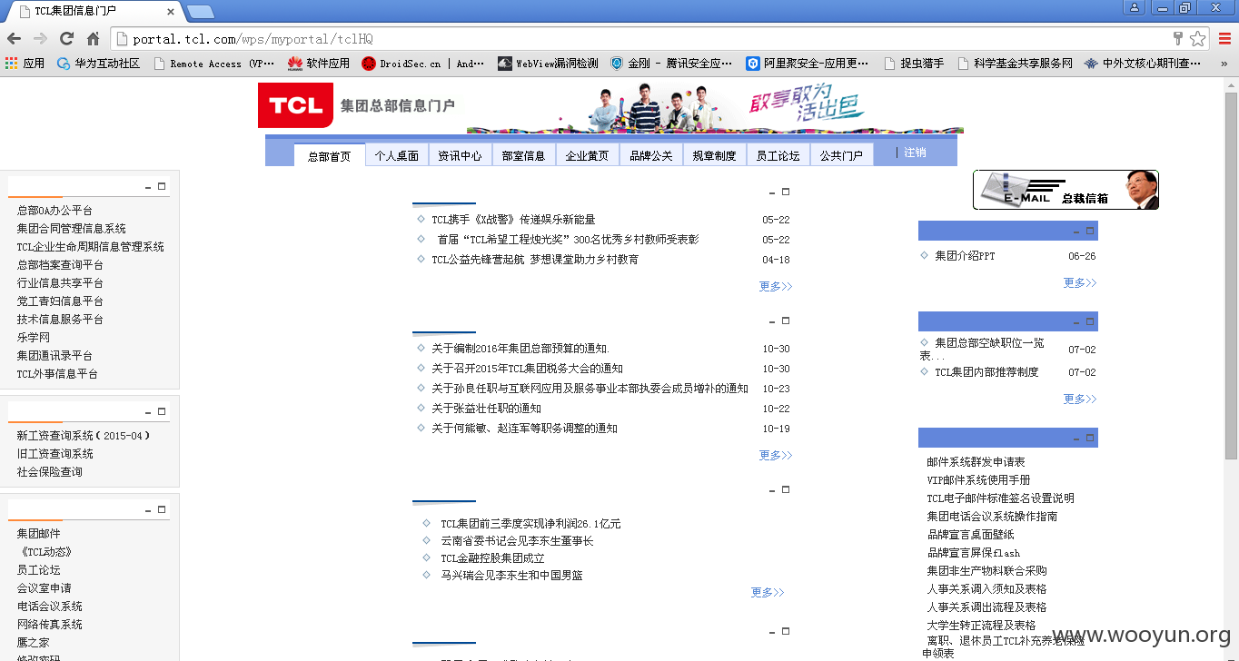Open the 阿里聚安全 bookmark
Image resolution: width=1239 pixels, height=661 pixels.
(x=808, y=64)
